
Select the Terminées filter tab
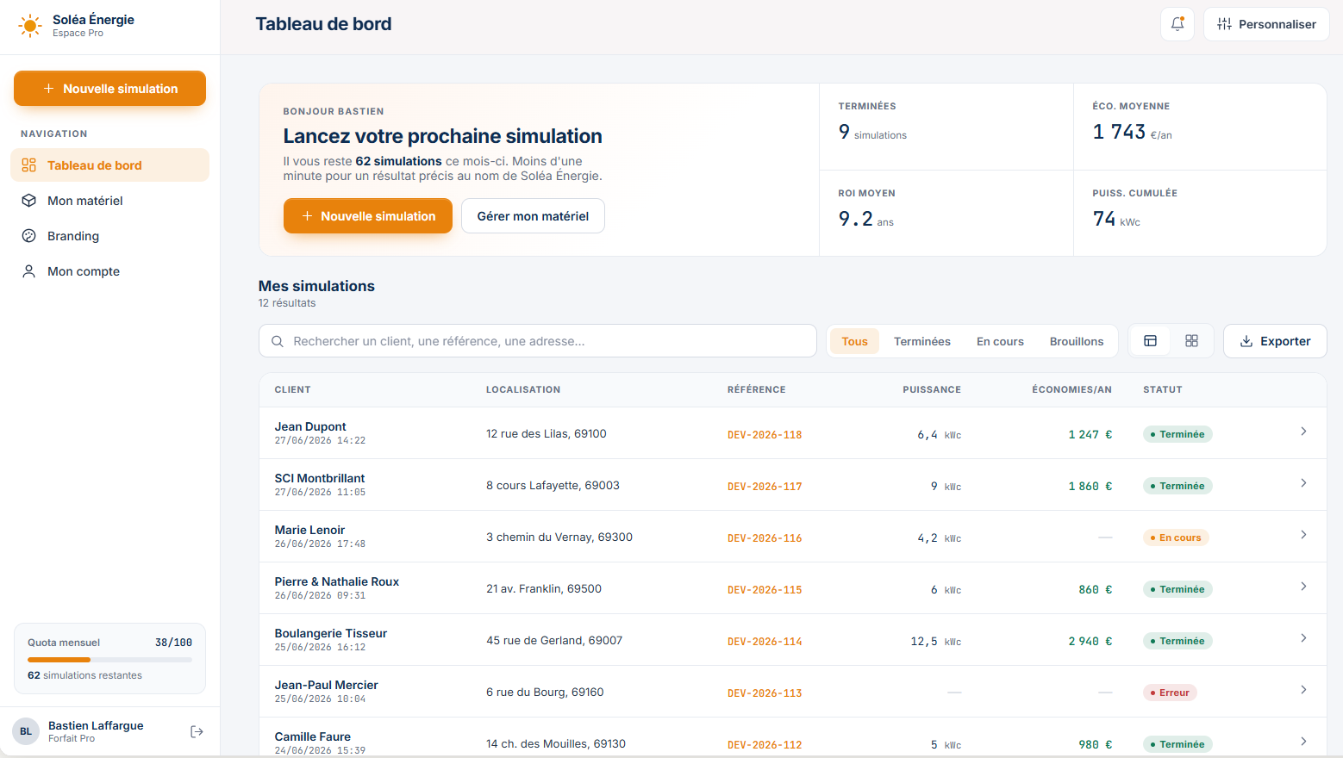click(x=922, y=341)
